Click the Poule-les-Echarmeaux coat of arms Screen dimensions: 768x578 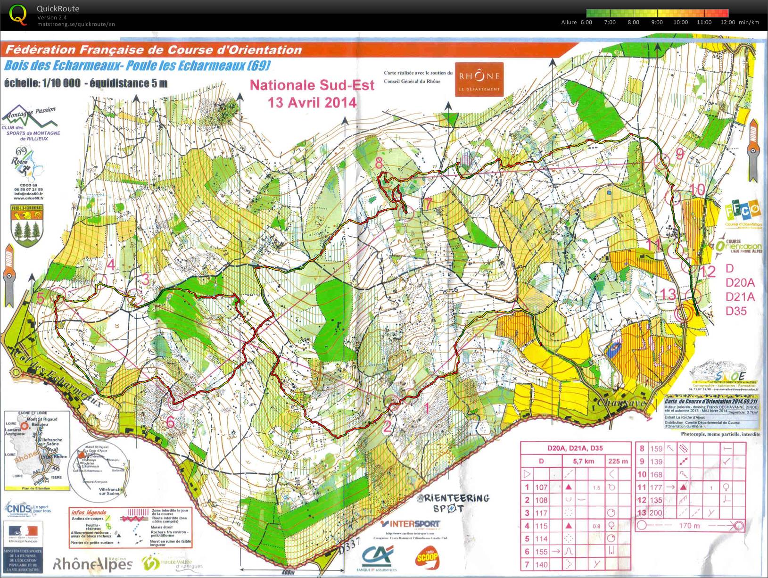(26, 226)
